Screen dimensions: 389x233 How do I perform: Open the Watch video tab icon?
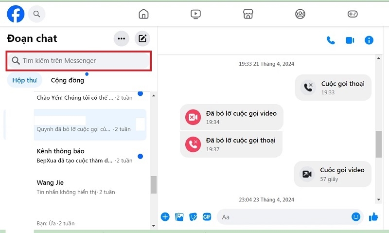click(195, 14)
